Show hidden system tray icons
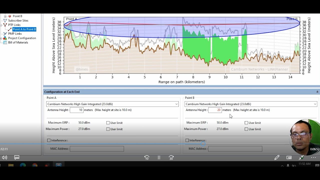 [282, 166]
